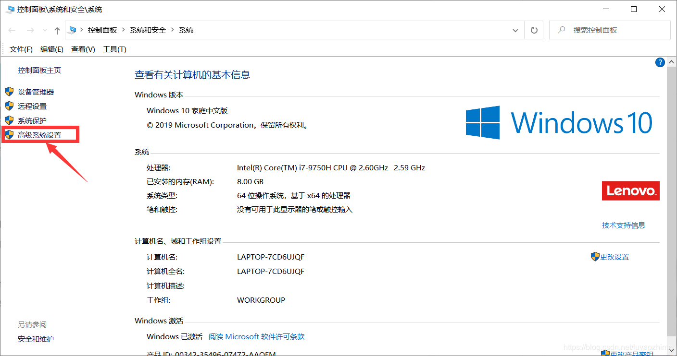Open 远程设置 from the sidebar
This screenshot has height=356, width=677.
[x=32, y=106]
